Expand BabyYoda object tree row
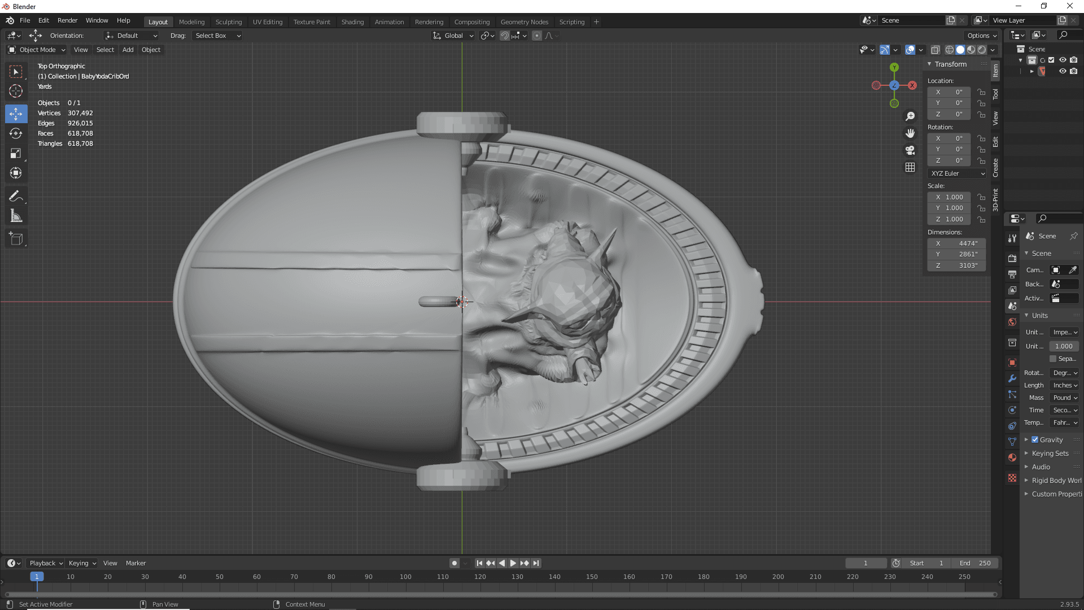1084x610 pixels. pyautogui.click(x=1031, y=71)
